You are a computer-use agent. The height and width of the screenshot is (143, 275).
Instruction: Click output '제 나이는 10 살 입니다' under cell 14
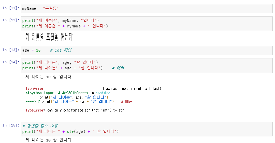tap(48, 77)
